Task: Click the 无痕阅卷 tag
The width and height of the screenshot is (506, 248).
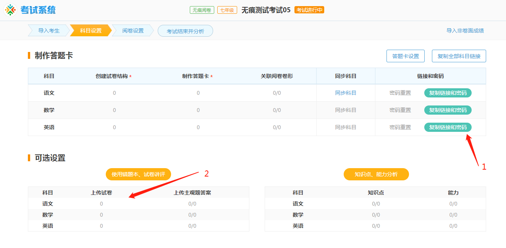Action: (x=202, y=10)
